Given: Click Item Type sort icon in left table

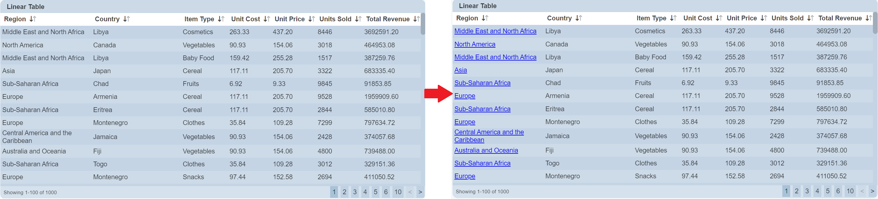Looking at the screenshot, I should pyautogui.click(x=221, y=19).
